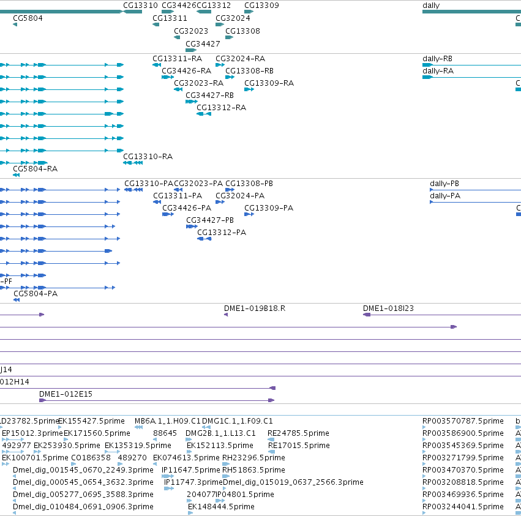Select transcript CG32024-RA label
Image resolution: width=521 pixels, height=516 pixels.
[x=240, y=59]
